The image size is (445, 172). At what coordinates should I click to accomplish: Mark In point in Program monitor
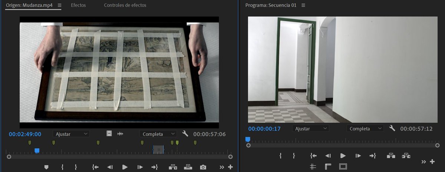coord(280,156)
